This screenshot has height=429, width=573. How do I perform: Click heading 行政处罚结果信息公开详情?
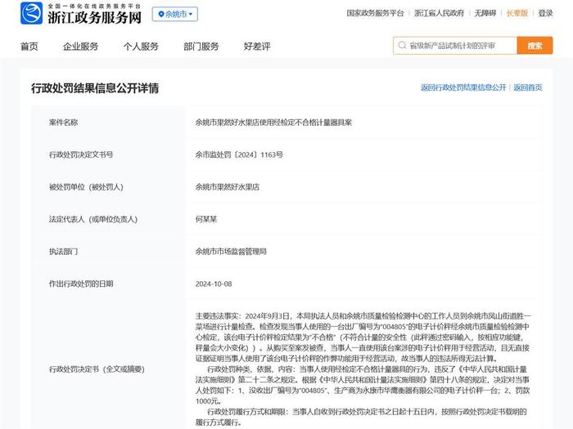[95, 88]
